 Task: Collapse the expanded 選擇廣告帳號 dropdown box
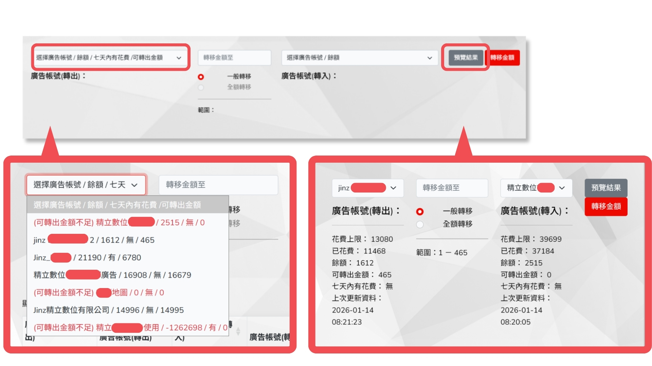tap(86, 185)
